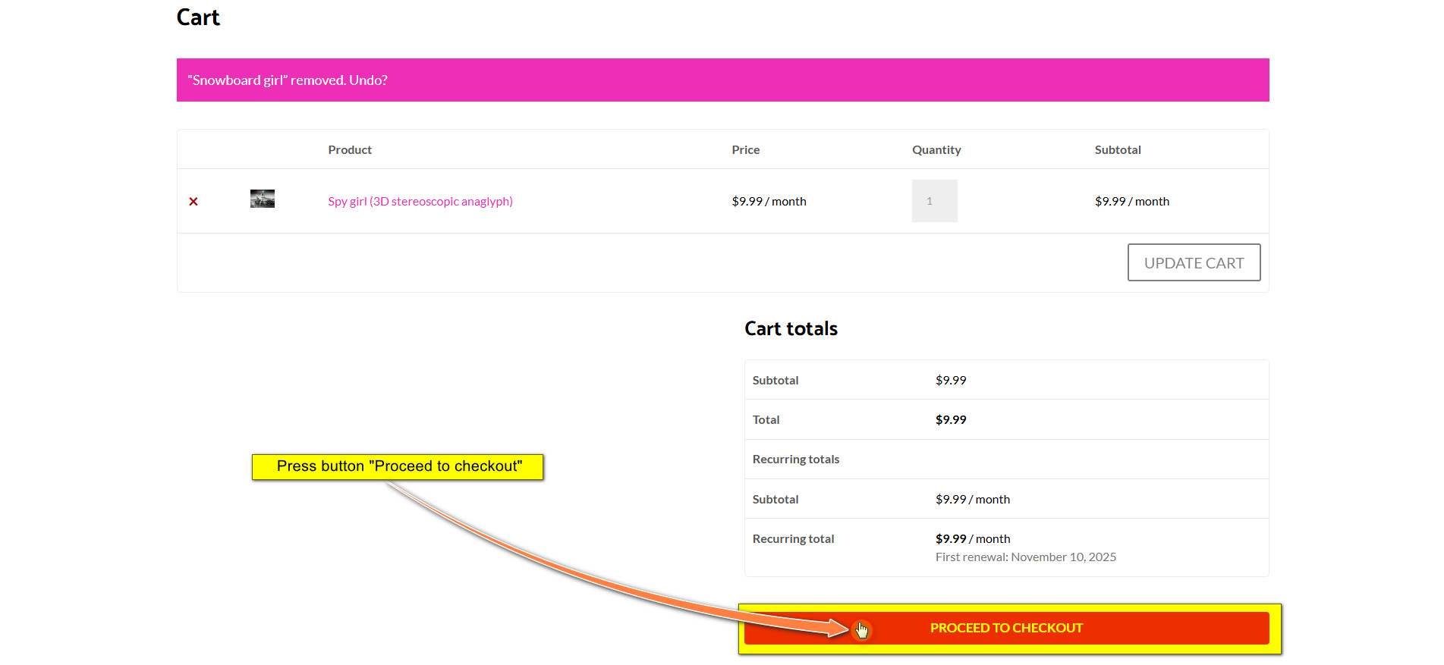Click the First renewal date text
The image size is (1444, 665).
tap(1025, 557)
